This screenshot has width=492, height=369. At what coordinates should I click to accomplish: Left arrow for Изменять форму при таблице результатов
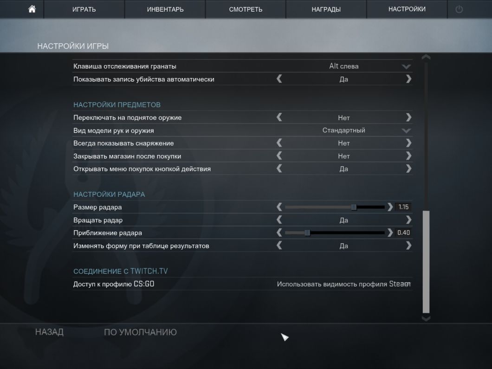[279, 246]
